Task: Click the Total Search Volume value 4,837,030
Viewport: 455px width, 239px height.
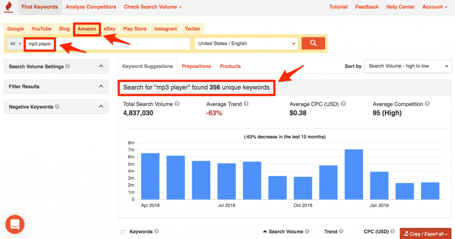Action: 138,113
